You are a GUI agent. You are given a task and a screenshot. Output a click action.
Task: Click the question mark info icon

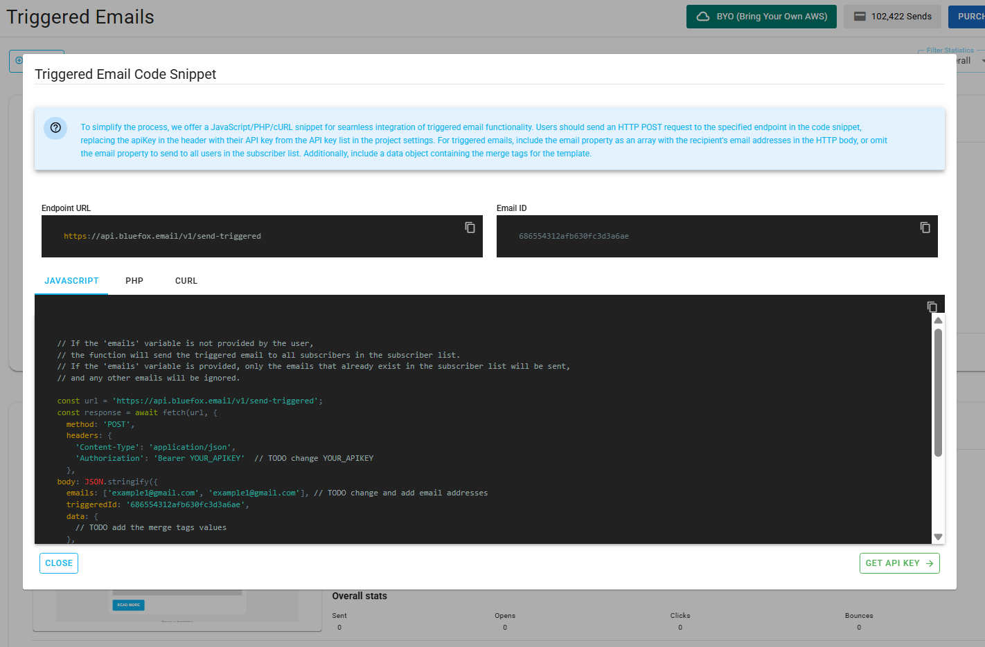[55, 128]
